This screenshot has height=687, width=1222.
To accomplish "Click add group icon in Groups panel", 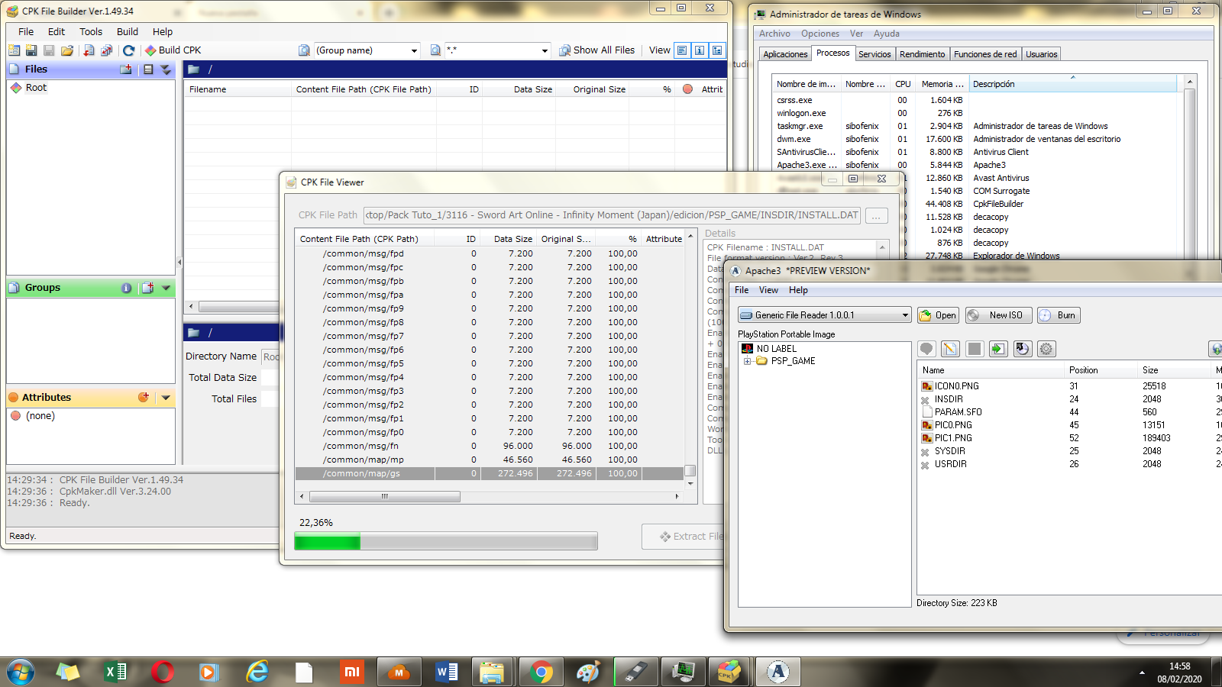I will click(147, 288).
